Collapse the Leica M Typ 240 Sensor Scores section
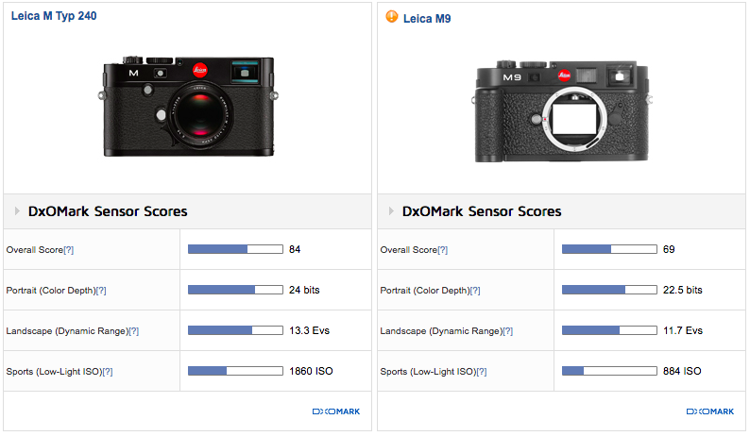This screenshot has width=750, height=436. pyautogui.click(x=17, y=210)
